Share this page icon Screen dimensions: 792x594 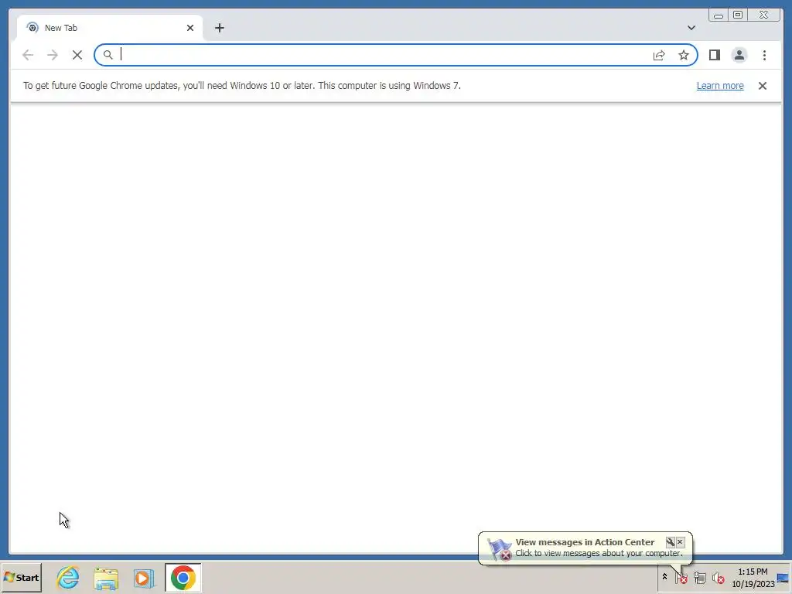coord(659,55)
